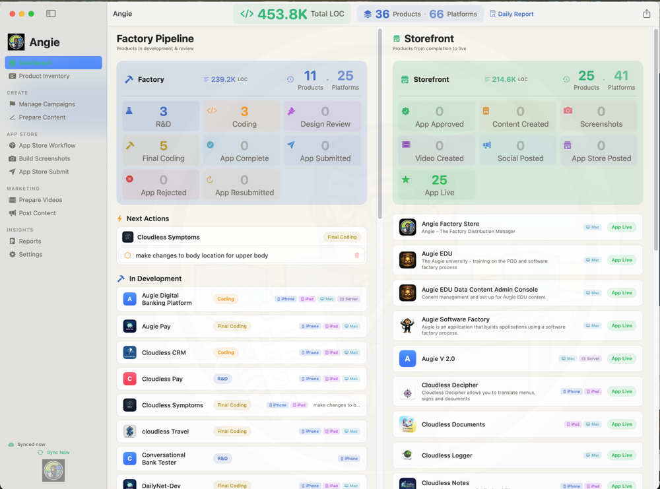The width and height of the screenshot is (660, 489).
Task: Click the Design Review paintbrush icon
Action: point(291,111)
